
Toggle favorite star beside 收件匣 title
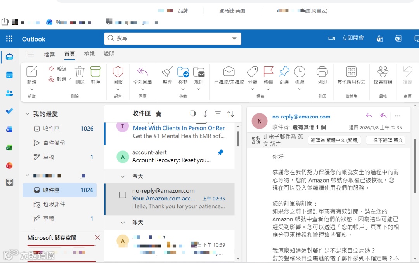pos(158,114)
